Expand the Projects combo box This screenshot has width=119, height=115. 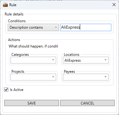33,77
